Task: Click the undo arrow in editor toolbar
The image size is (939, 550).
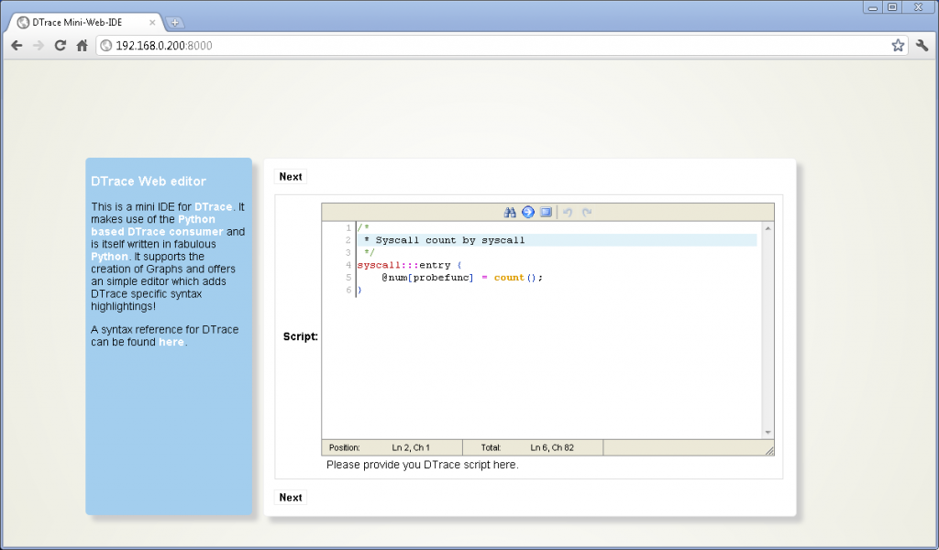Action: click(x=568, y=213)
